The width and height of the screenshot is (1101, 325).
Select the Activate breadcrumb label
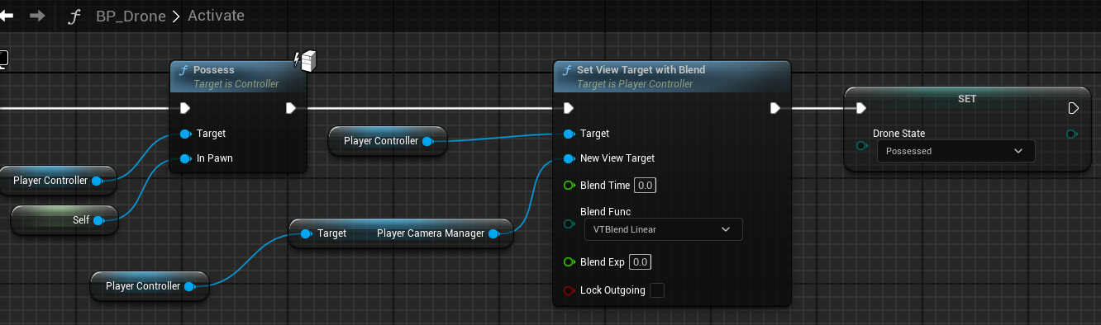[x=216, y=16]
